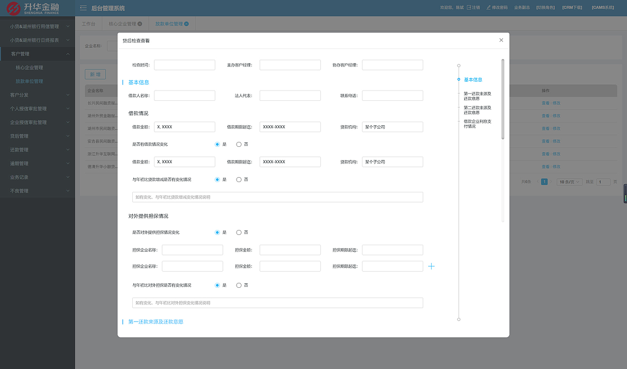Click the 跳至 page number input
The width and height of the screenshot is (627, 369).
pos(603,182)
